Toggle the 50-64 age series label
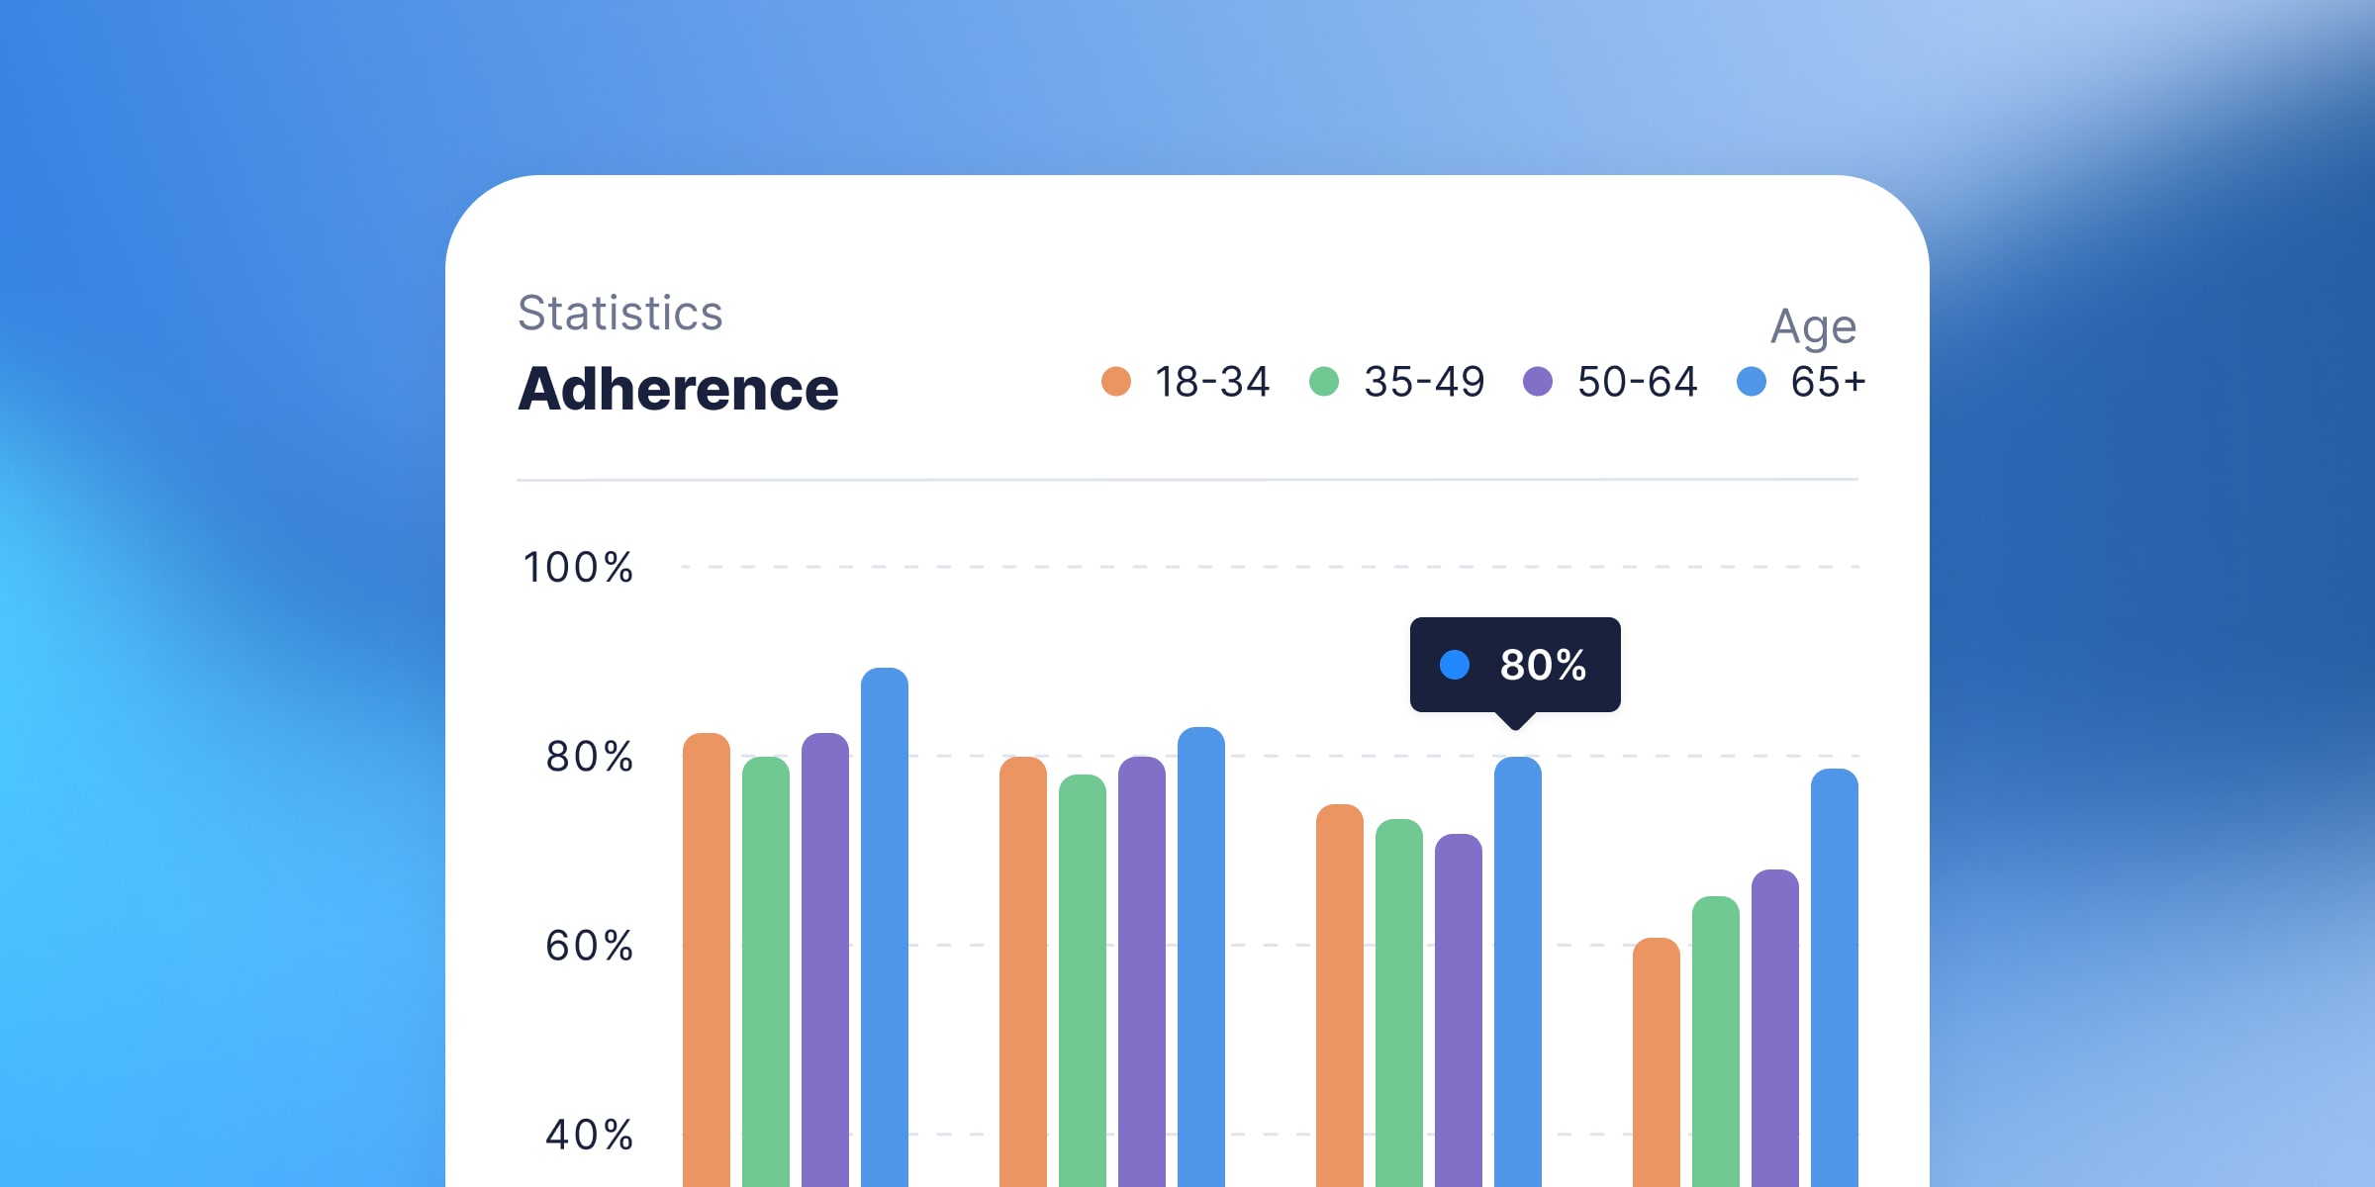 (1637, 382)
